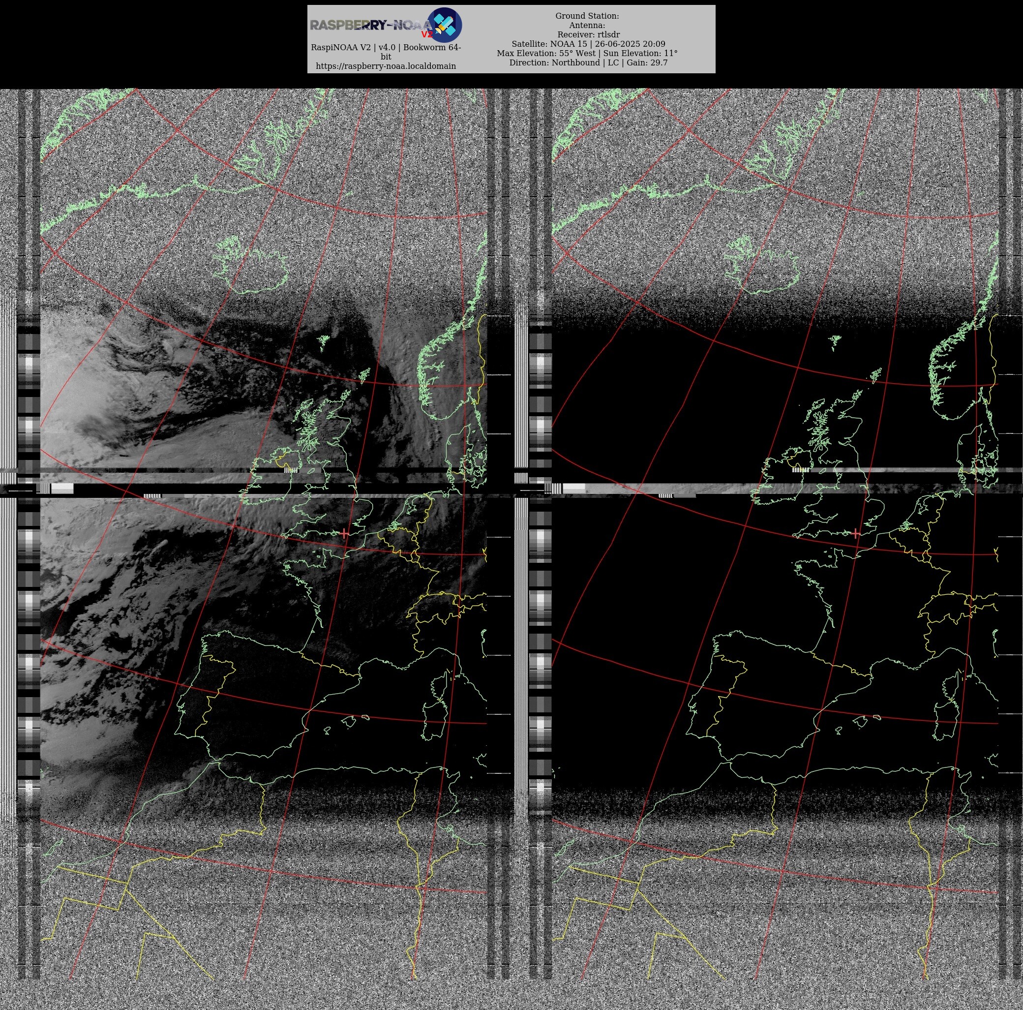Click the 'Antenna:' label
Image resolution: width=1023 pixels, height=1010 pixels.
[x=587, y=25]
